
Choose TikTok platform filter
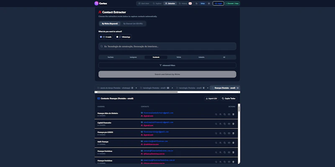point(179,57)
